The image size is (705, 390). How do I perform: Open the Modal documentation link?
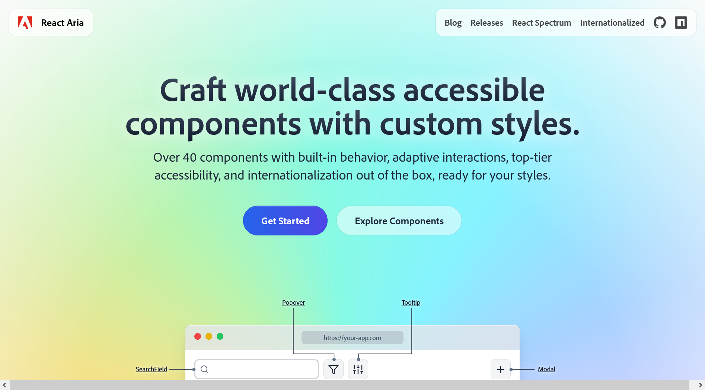tap(546, 369)
